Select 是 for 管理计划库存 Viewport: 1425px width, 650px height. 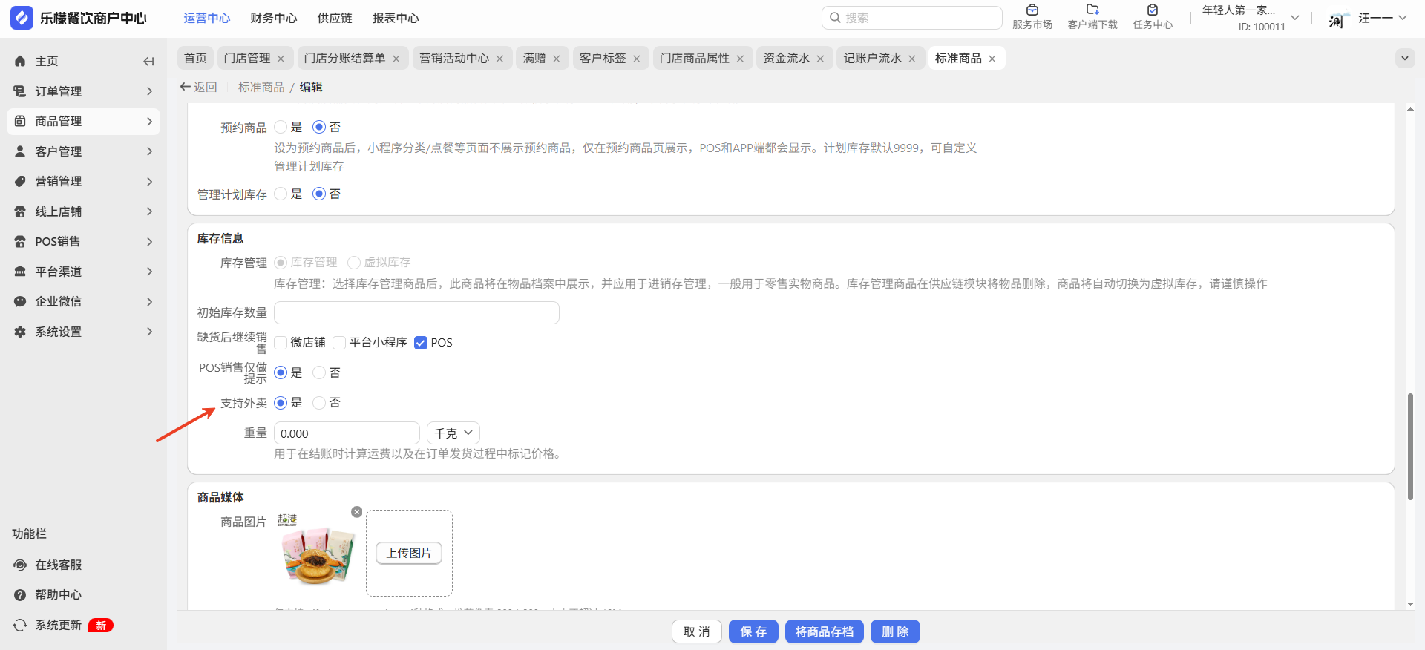tap(281, 194)
